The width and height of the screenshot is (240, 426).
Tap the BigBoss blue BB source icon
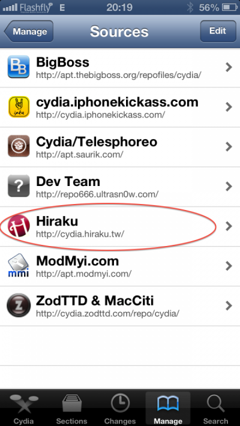click(19, 67)
